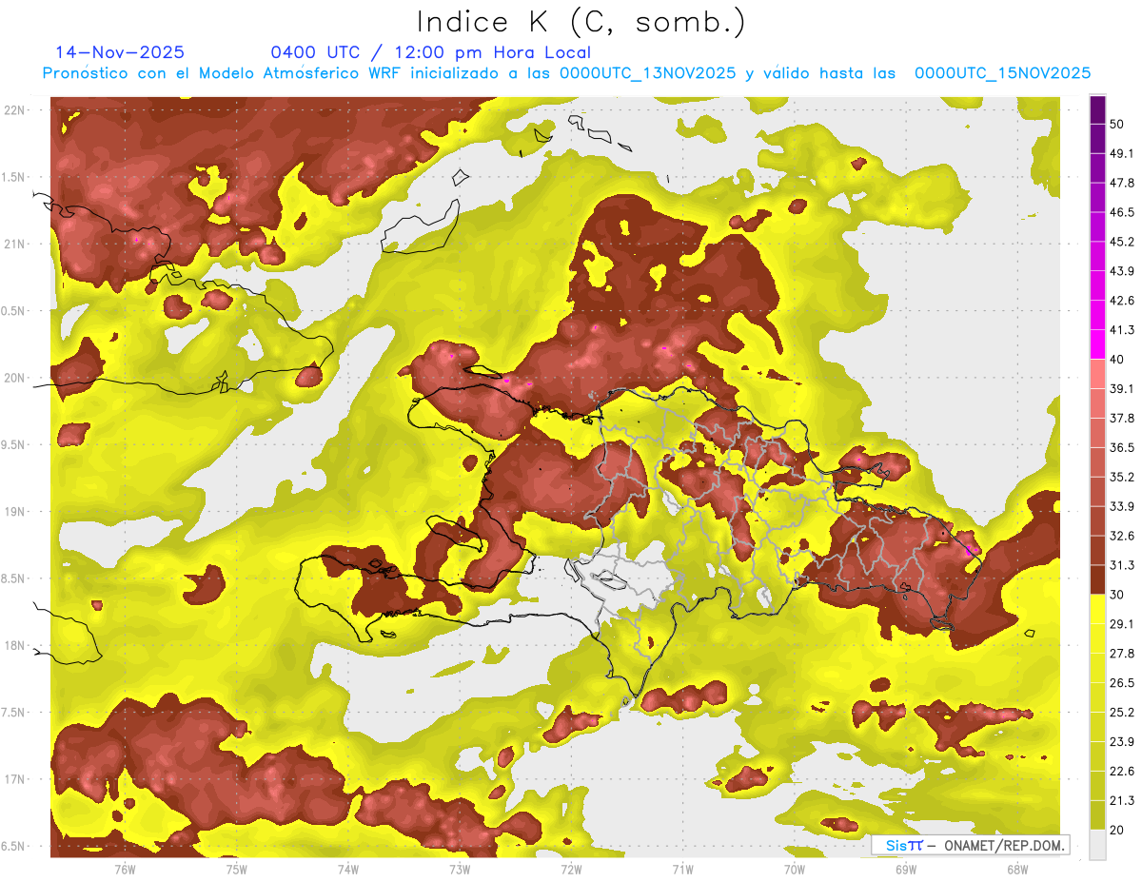The image size is (1142, 882).
Task: Click the colorbar value '50'
Action: pos(1117,124)
